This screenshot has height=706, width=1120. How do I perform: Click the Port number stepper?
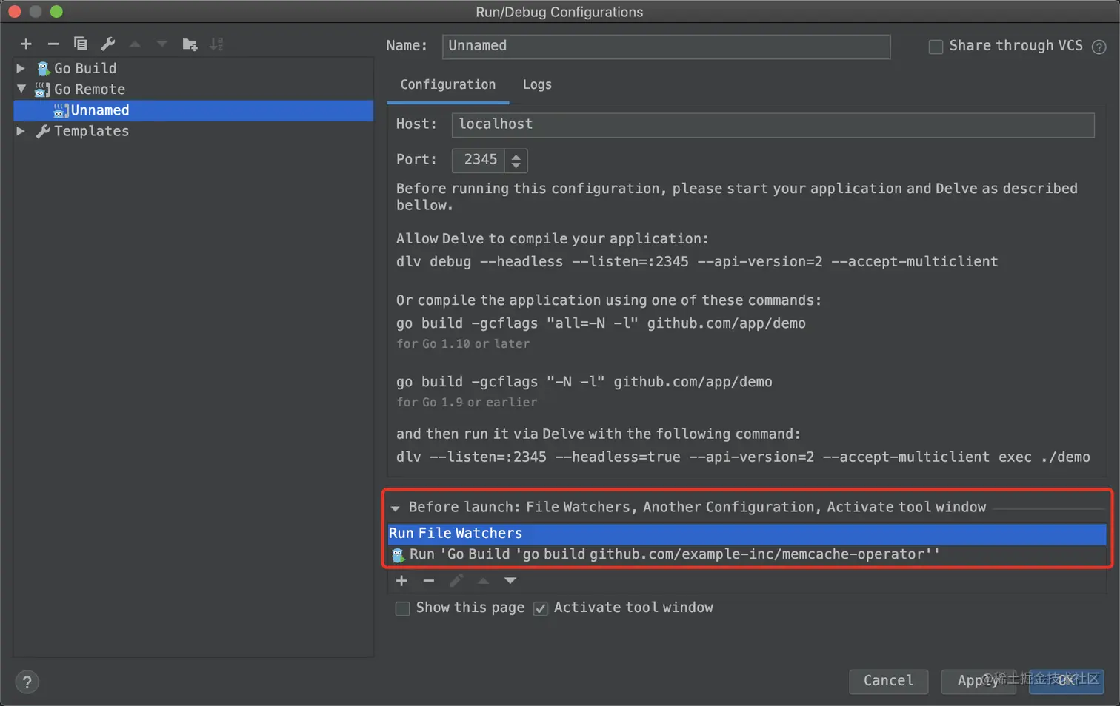(516, 160)
